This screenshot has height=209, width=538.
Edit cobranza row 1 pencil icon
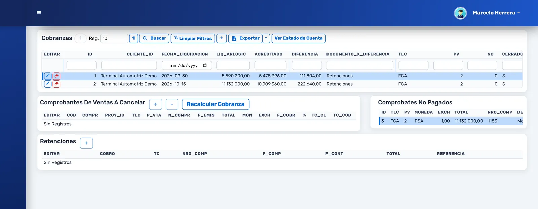point(48,76)
